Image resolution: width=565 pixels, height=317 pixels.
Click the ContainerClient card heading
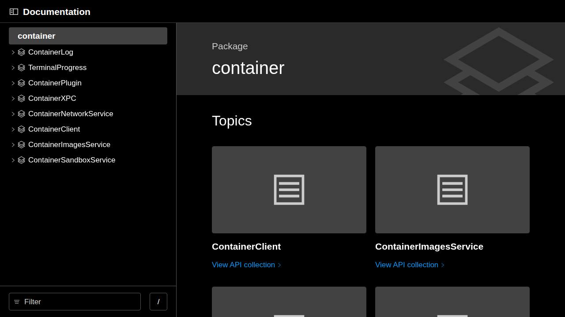click(246, 247)
